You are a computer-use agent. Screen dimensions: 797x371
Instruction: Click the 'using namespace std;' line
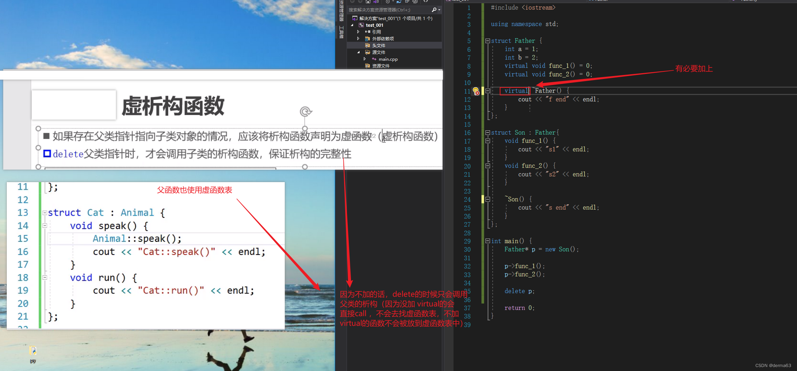[524, 24]
